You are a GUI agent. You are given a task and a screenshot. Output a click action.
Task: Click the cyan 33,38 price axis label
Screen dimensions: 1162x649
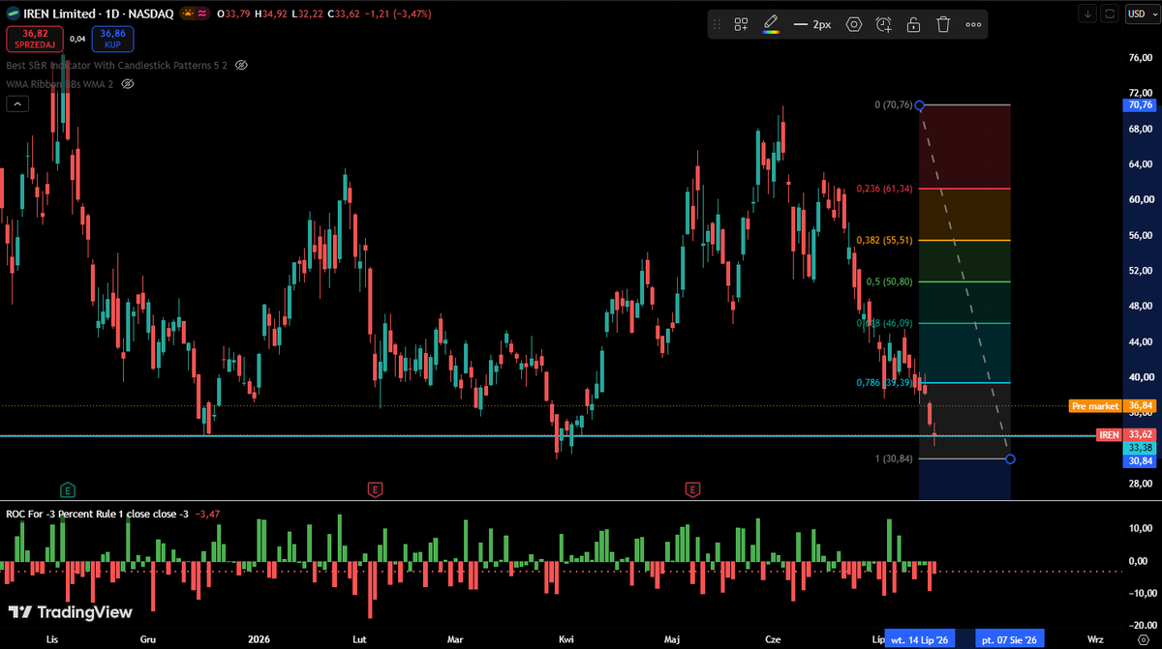click(1139, 448)
